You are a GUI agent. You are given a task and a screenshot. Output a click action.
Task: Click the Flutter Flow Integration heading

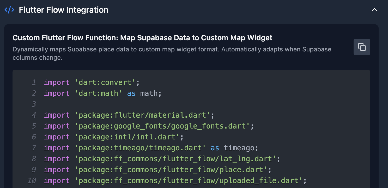[64, 10]
